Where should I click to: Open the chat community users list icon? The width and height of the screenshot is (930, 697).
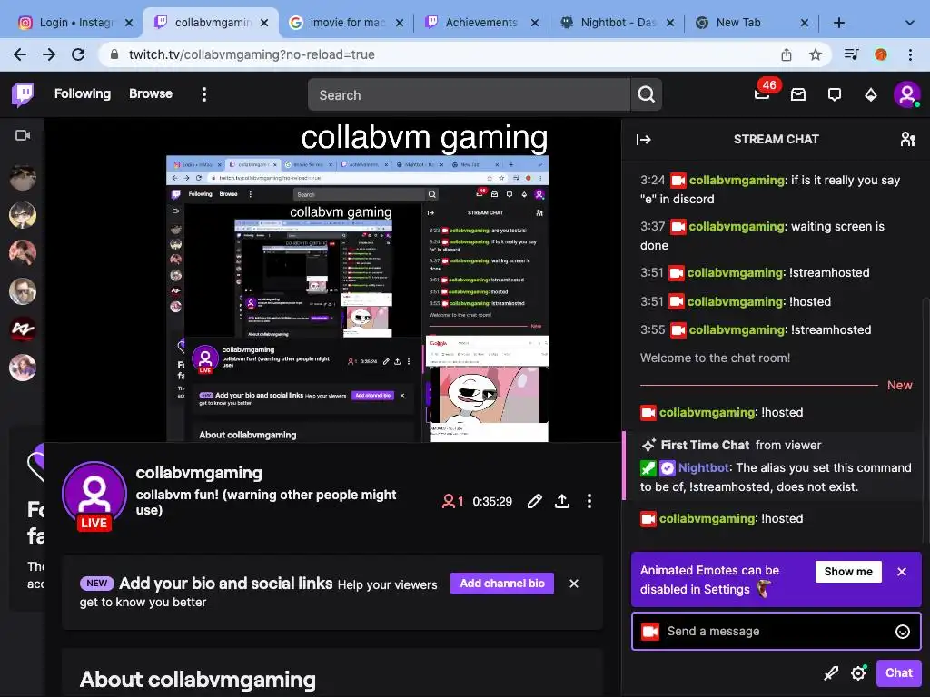[x=908, y=139]
